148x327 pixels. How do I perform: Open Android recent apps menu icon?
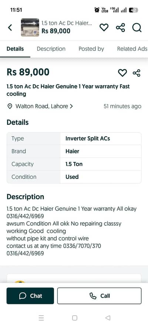(x=41, y=318)
